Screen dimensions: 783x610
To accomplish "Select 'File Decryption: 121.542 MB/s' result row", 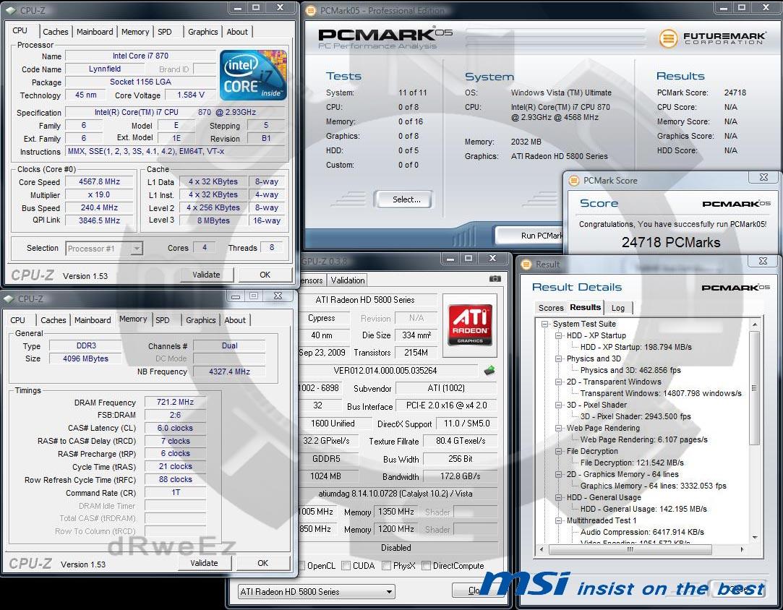I will click(x=632, y=463).
